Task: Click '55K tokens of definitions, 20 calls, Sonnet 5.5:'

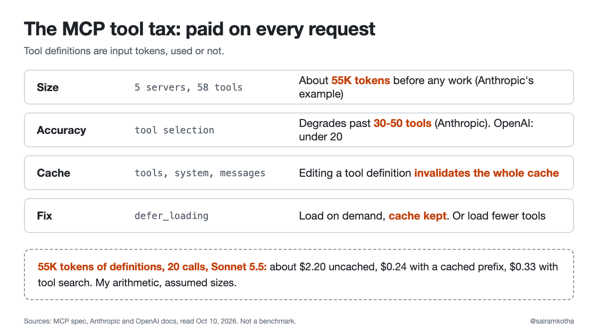Action: [153, 267]
